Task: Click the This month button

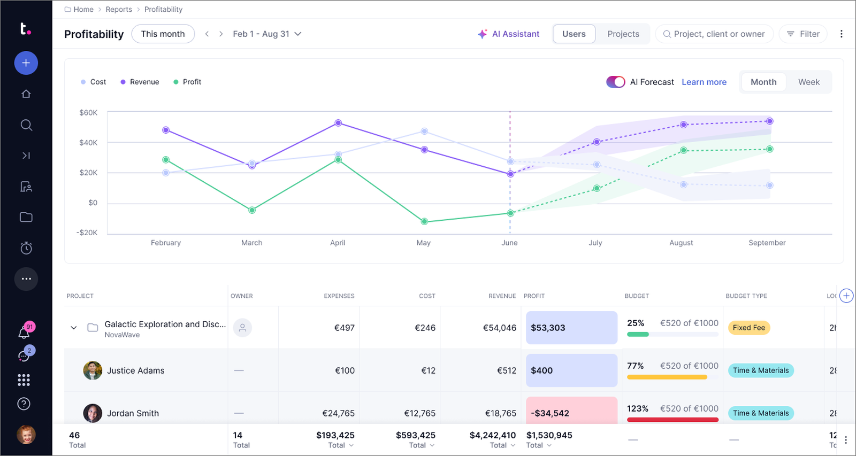Action: coord(163,34)
